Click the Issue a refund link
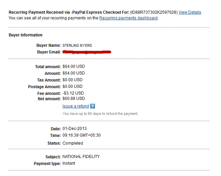221x176 pixels. (x=76, y=106)
